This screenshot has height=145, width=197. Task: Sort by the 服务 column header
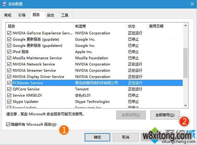coord(40,26)
